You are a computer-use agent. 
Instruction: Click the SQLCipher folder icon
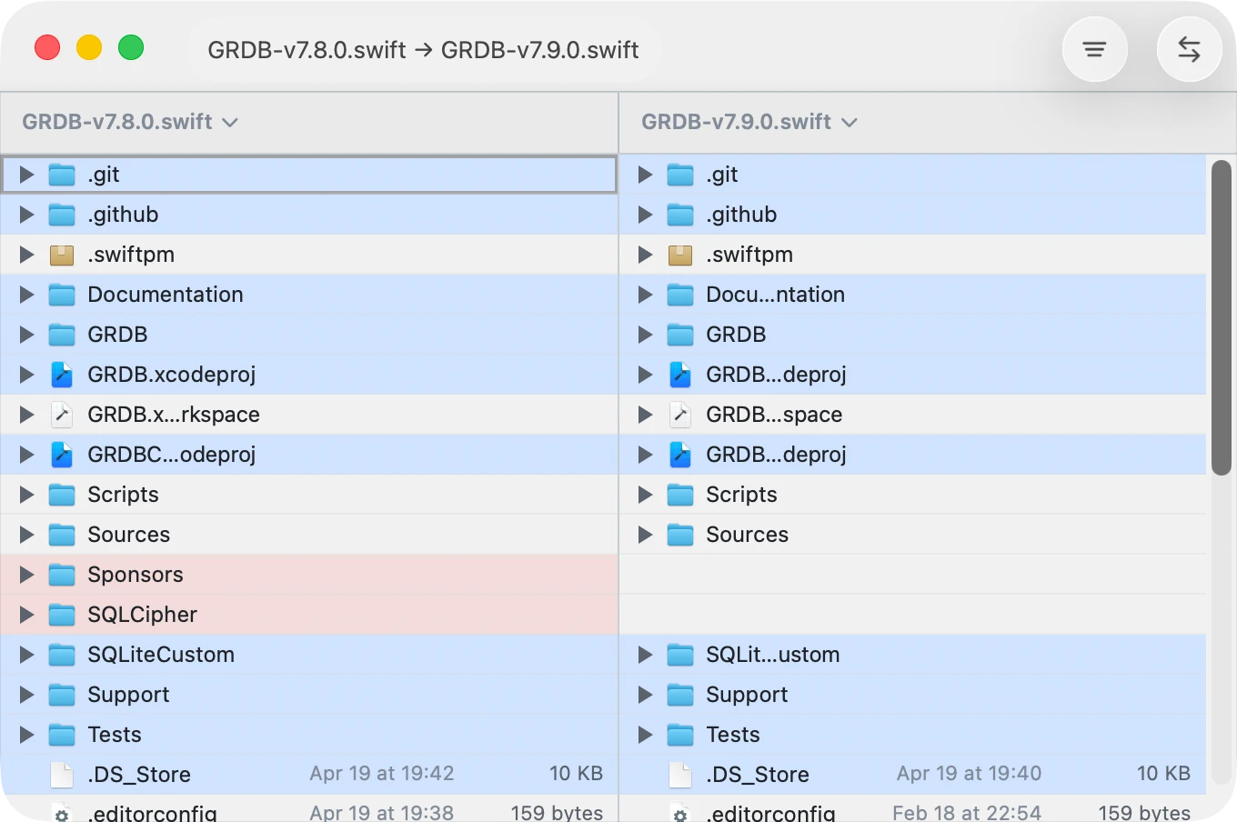pos(62,615)
